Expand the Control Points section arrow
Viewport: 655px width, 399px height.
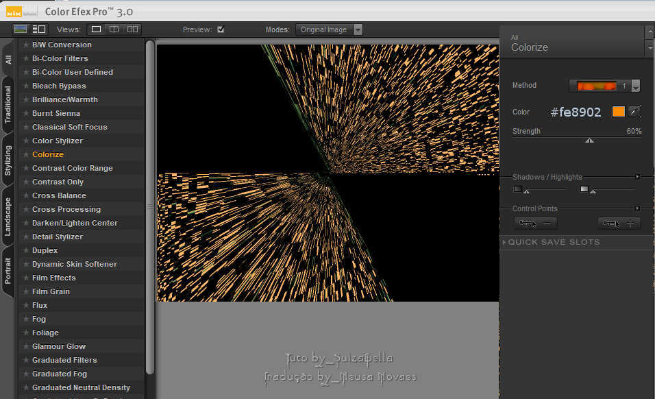pos(637,208)
